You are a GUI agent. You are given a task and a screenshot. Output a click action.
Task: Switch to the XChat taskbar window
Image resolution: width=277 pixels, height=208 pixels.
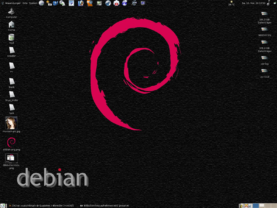pos(42,205)
